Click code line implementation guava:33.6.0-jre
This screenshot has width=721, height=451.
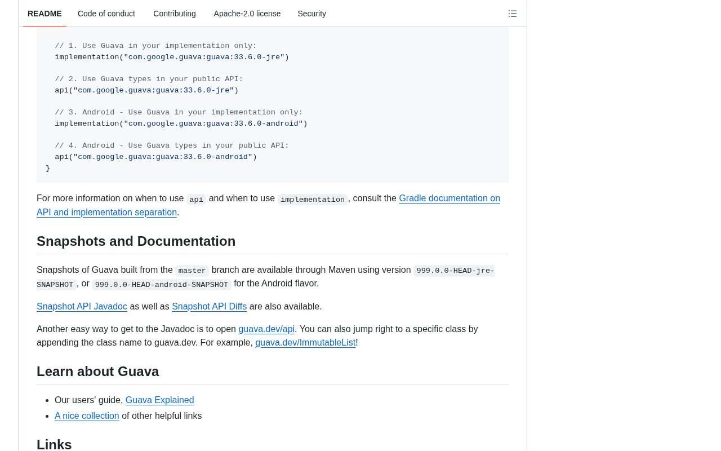(x=172, y=58)
